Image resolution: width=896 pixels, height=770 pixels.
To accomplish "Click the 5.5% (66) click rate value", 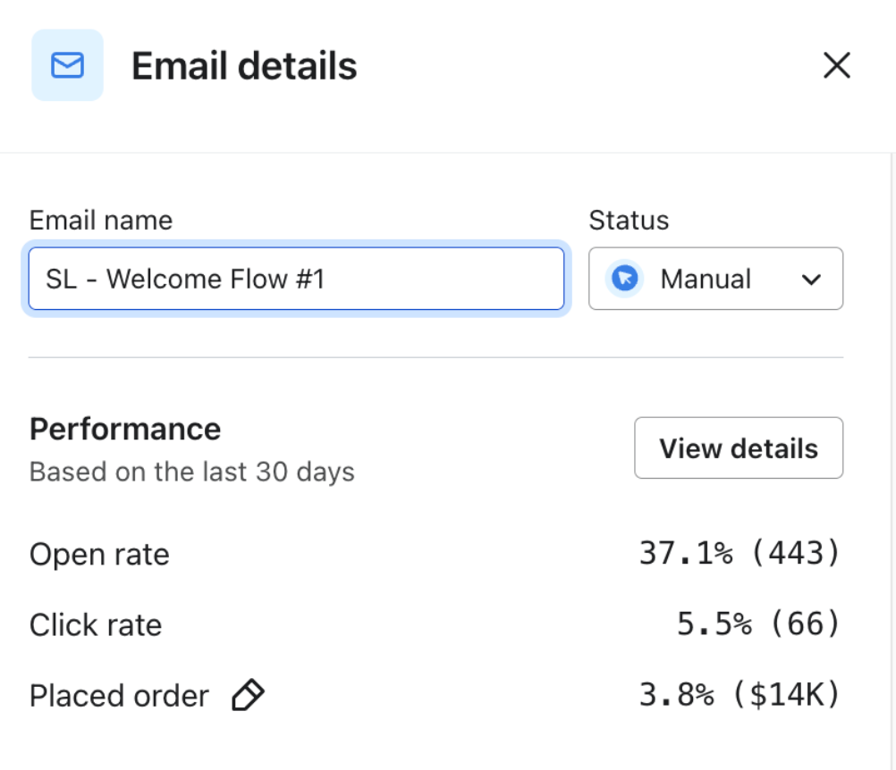I will [x=758, y=624].
